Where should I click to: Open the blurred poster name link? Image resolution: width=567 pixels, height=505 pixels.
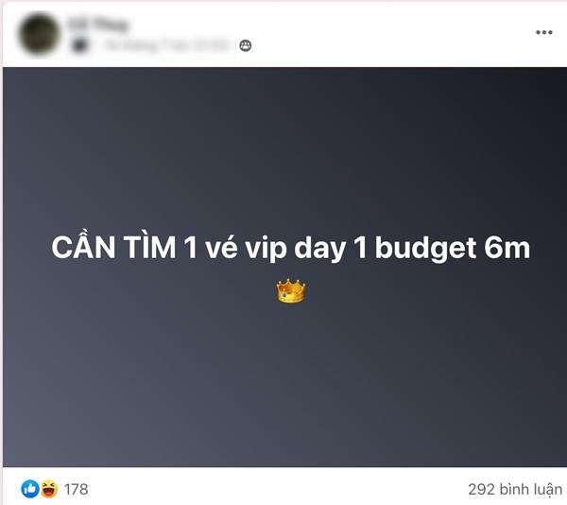point(98,25)
